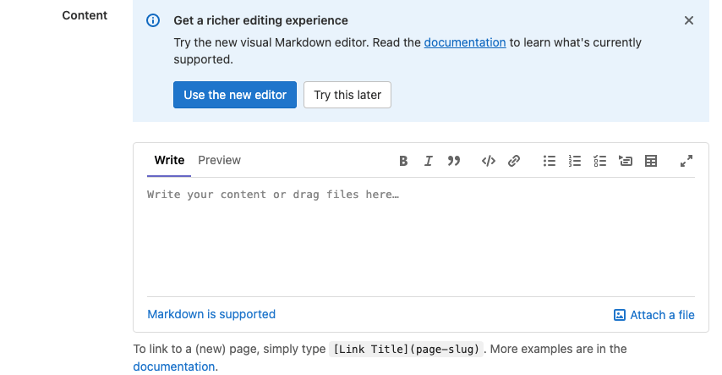Viewport: 722px width, 375px height.
Task: Apply italic formatting from toolbar
Action: [429, 161]
